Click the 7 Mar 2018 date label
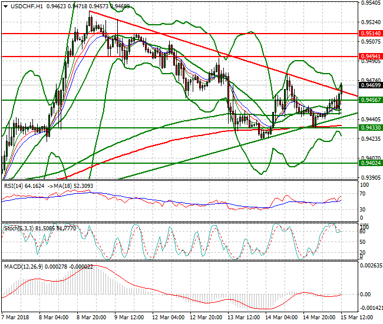The height and width of the screenshot is (324, 383). pyautogui.click(x=15, y=318)
